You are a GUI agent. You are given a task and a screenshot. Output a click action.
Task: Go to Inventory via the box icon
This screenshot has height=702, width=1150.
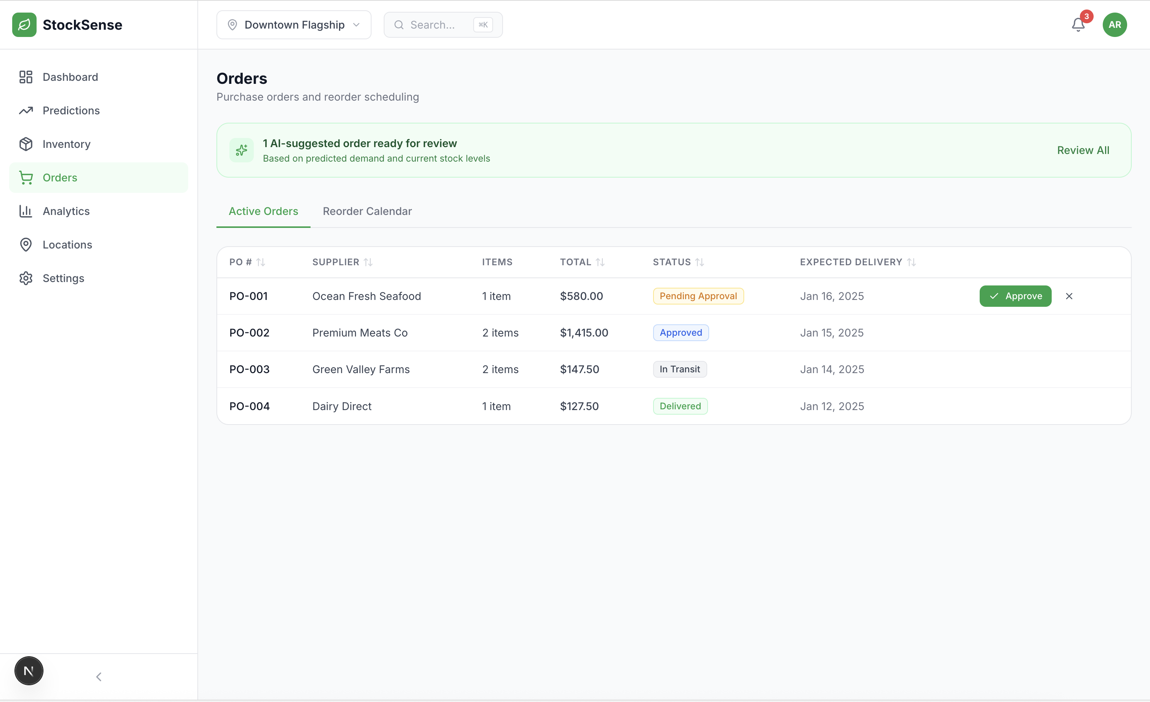26,144
